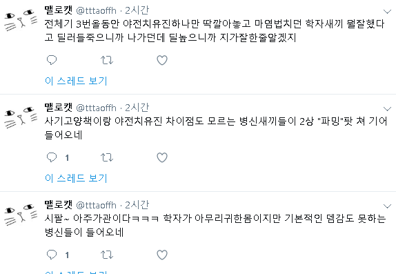Retweet the third tweet
The image size is (396, 274).
click(x=107, y=255)
